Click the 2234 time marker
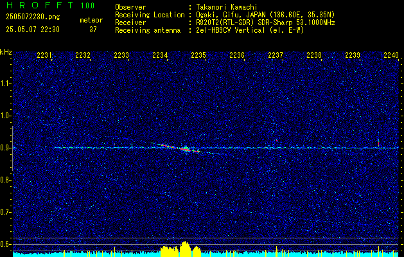Screen dimensions: 404x257 (x=160, y=55)
